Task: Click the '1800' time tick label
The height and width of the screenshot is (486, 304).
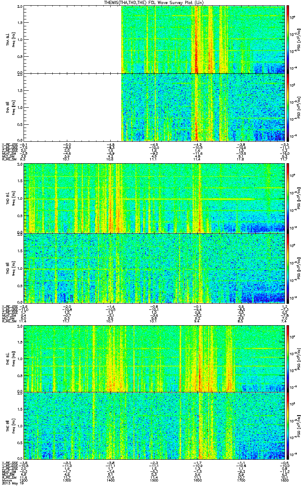Action: [285, 480]
